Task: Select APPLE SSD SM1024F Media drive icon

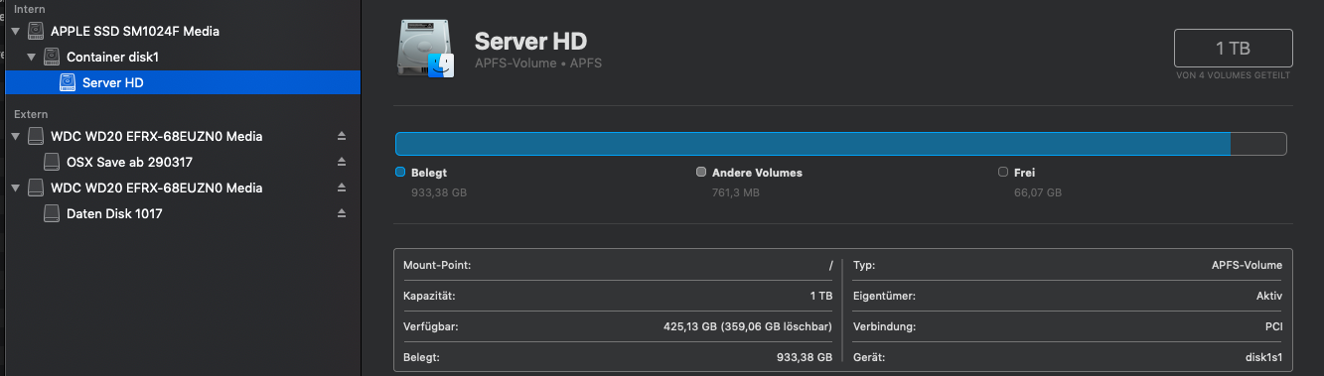Action: coord(35,32)
